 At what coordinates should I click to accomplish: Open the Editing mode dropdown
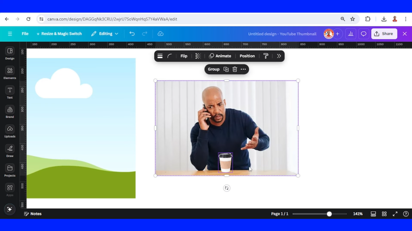coord(105,33)
